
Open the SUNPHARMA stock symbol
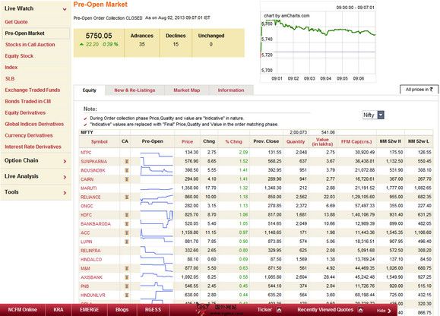(x=93, y=162)
